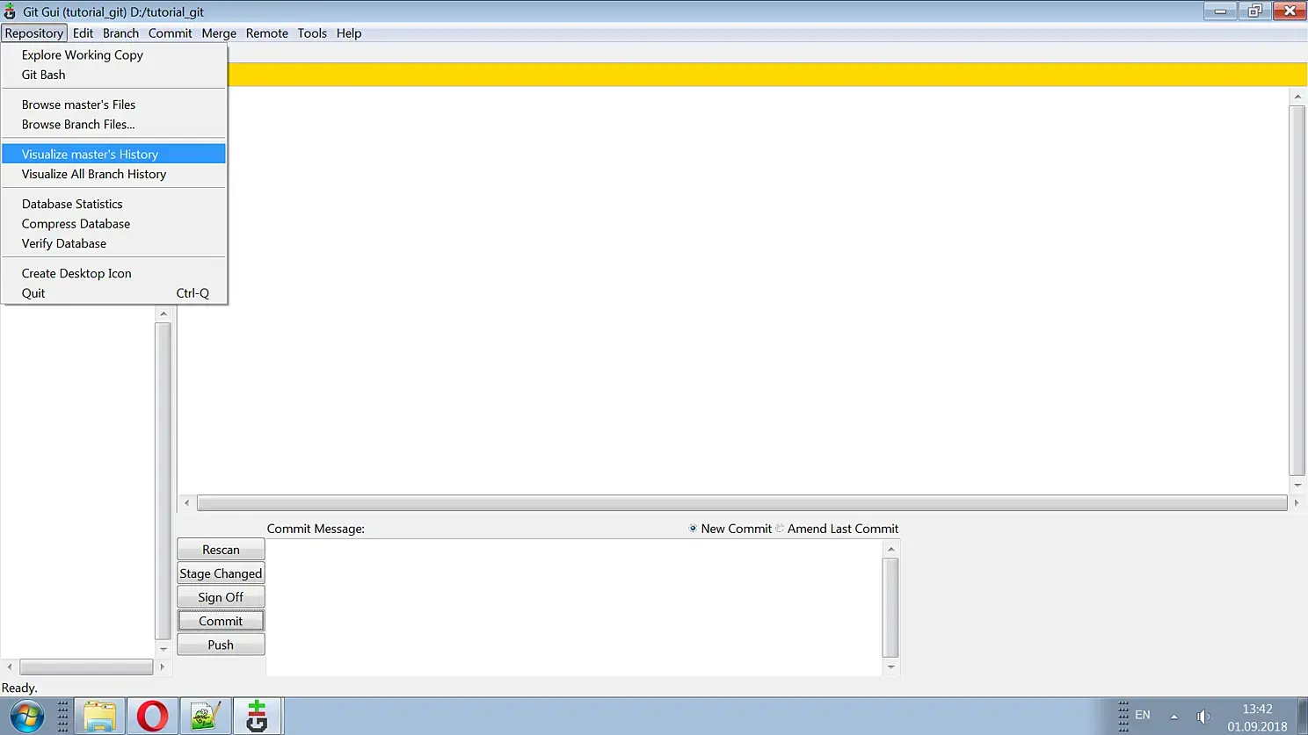This screenshot has height=735, width=1308.
Task: Choose Visualize All Branch History
Action: tap(113, 174)
